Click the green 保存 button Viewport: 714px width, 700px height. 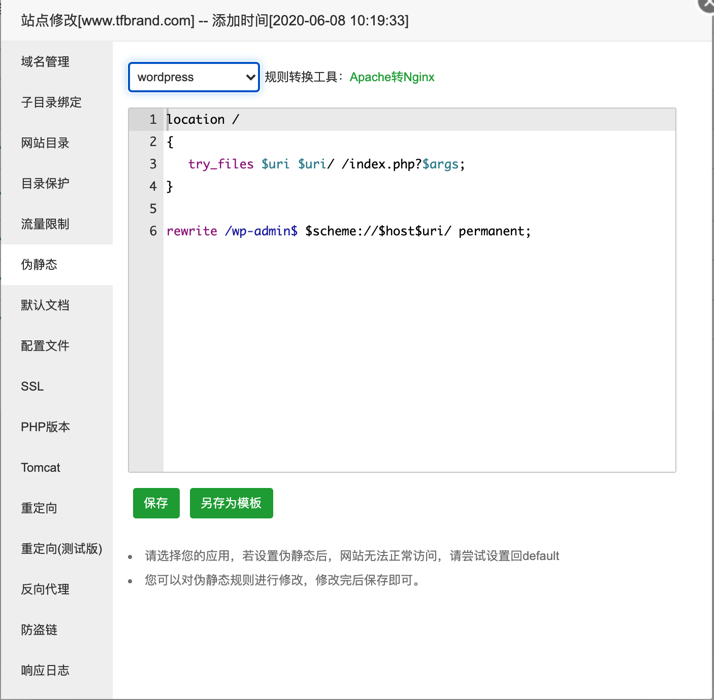pyautogui.click(x=156, y=503)
